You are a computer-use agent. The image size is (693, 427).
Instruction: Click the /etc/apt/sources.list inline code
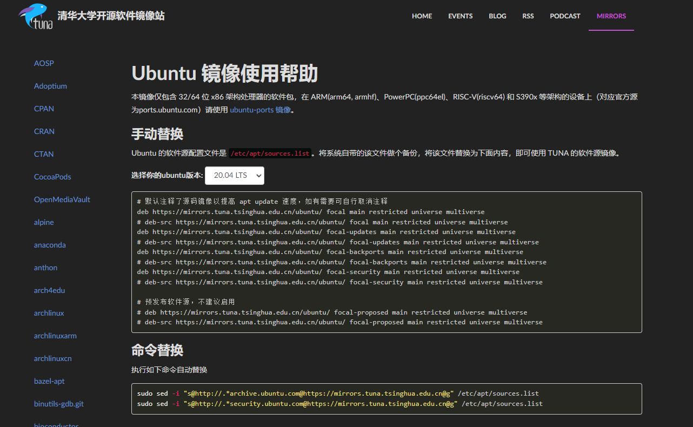[270, 154]
